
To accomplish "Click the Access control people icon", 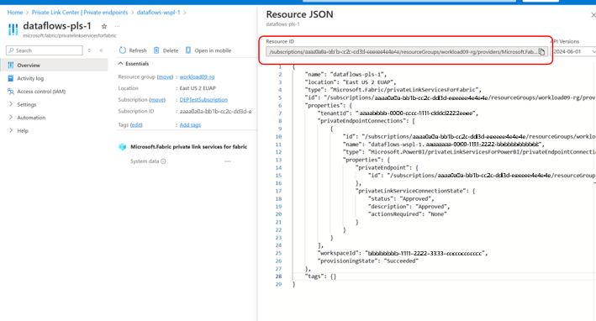I will coord(11,91).
